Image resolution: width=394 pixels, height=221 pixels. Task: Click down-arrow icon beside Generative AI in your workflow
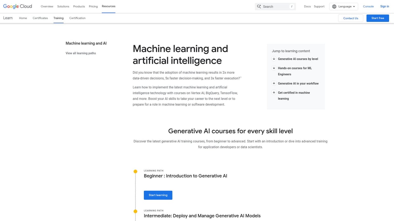tap(274, 83)
